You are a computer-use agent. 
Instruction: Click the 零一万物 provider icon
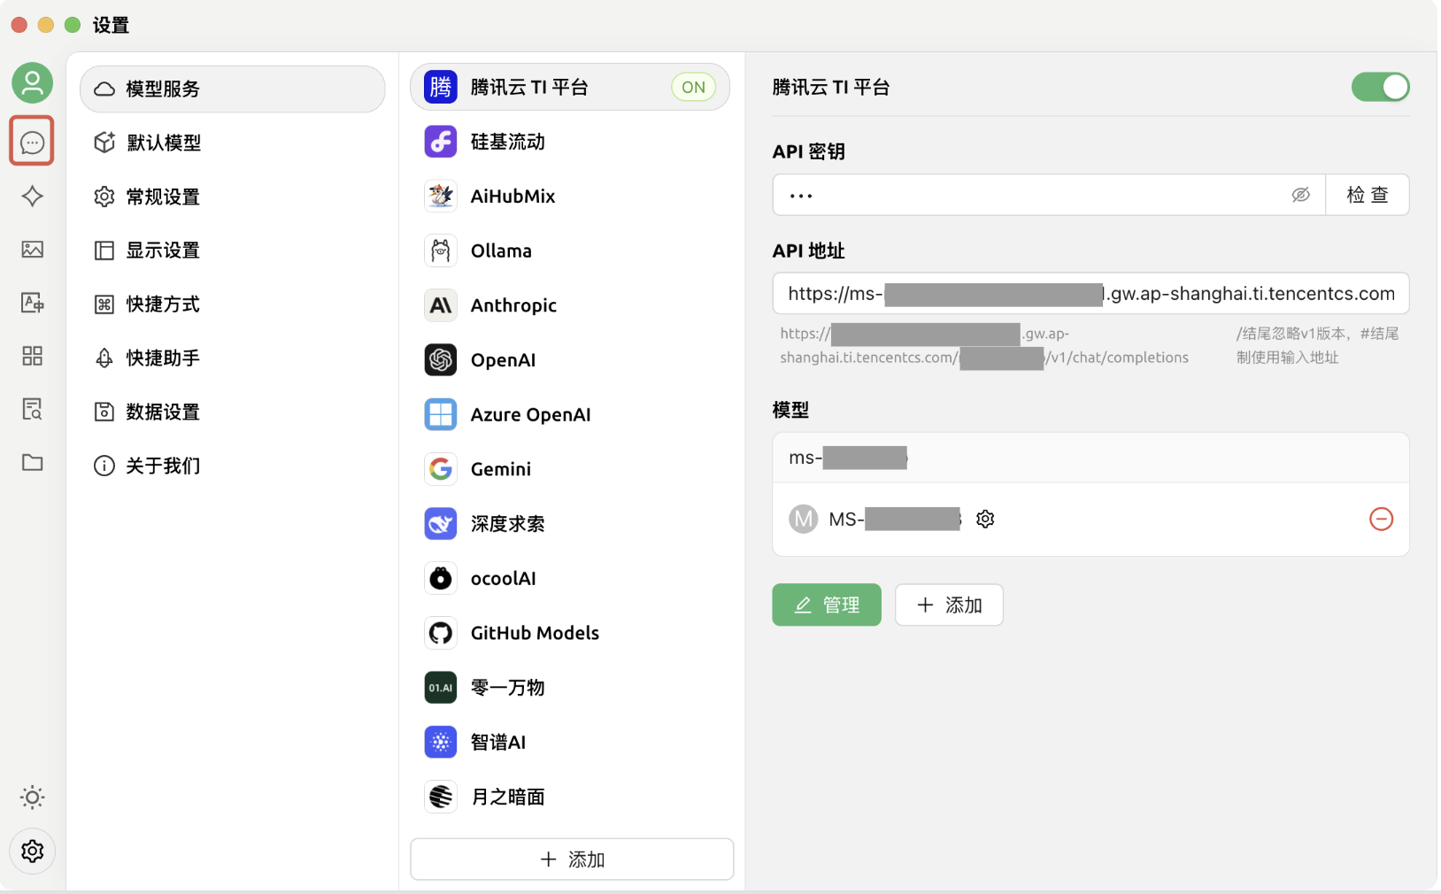click(x=441, y=688)
